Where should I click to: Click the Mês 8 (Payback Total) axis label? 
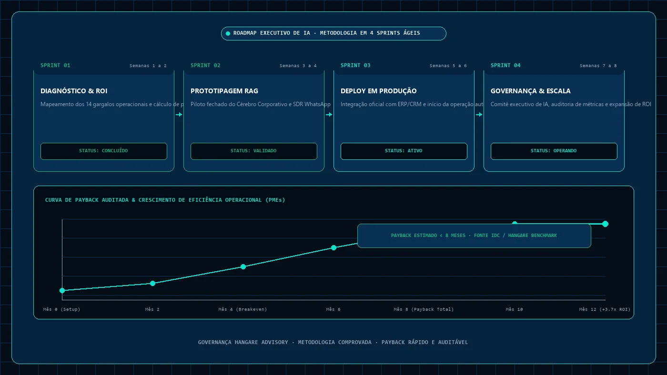click(424, 309)
